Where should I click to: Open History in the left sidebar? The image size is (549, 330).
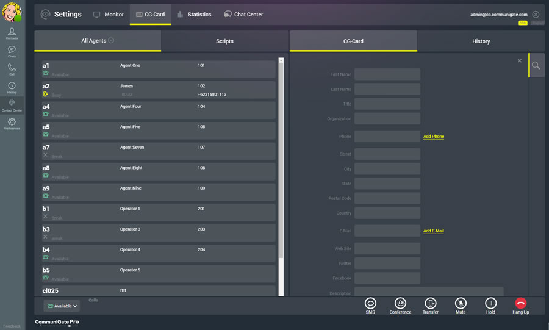(x=12, y=87)
